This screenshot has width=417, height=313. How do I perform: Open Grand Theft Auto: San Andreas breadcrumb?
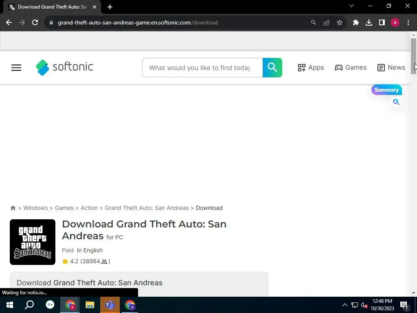tap(147, 208)
